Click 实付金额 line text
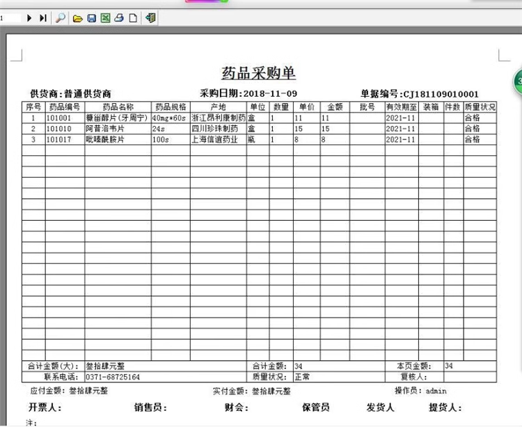The image size is (522, 427). [x=252, y=391]
